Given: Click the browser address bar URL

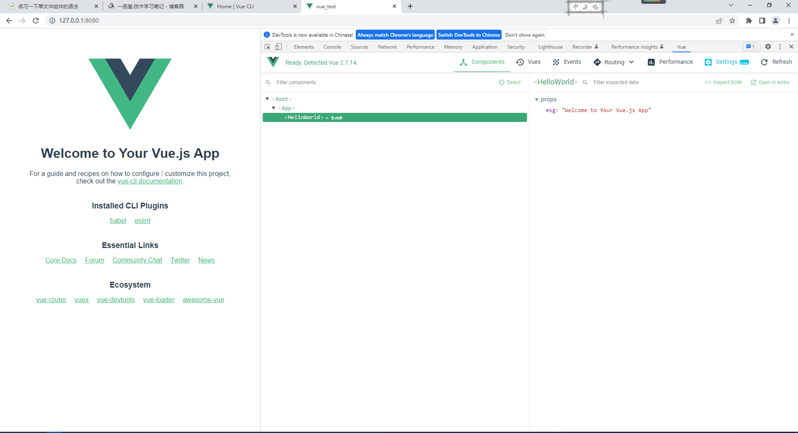Looking at the screenshot, I should (x=79, y=20).
